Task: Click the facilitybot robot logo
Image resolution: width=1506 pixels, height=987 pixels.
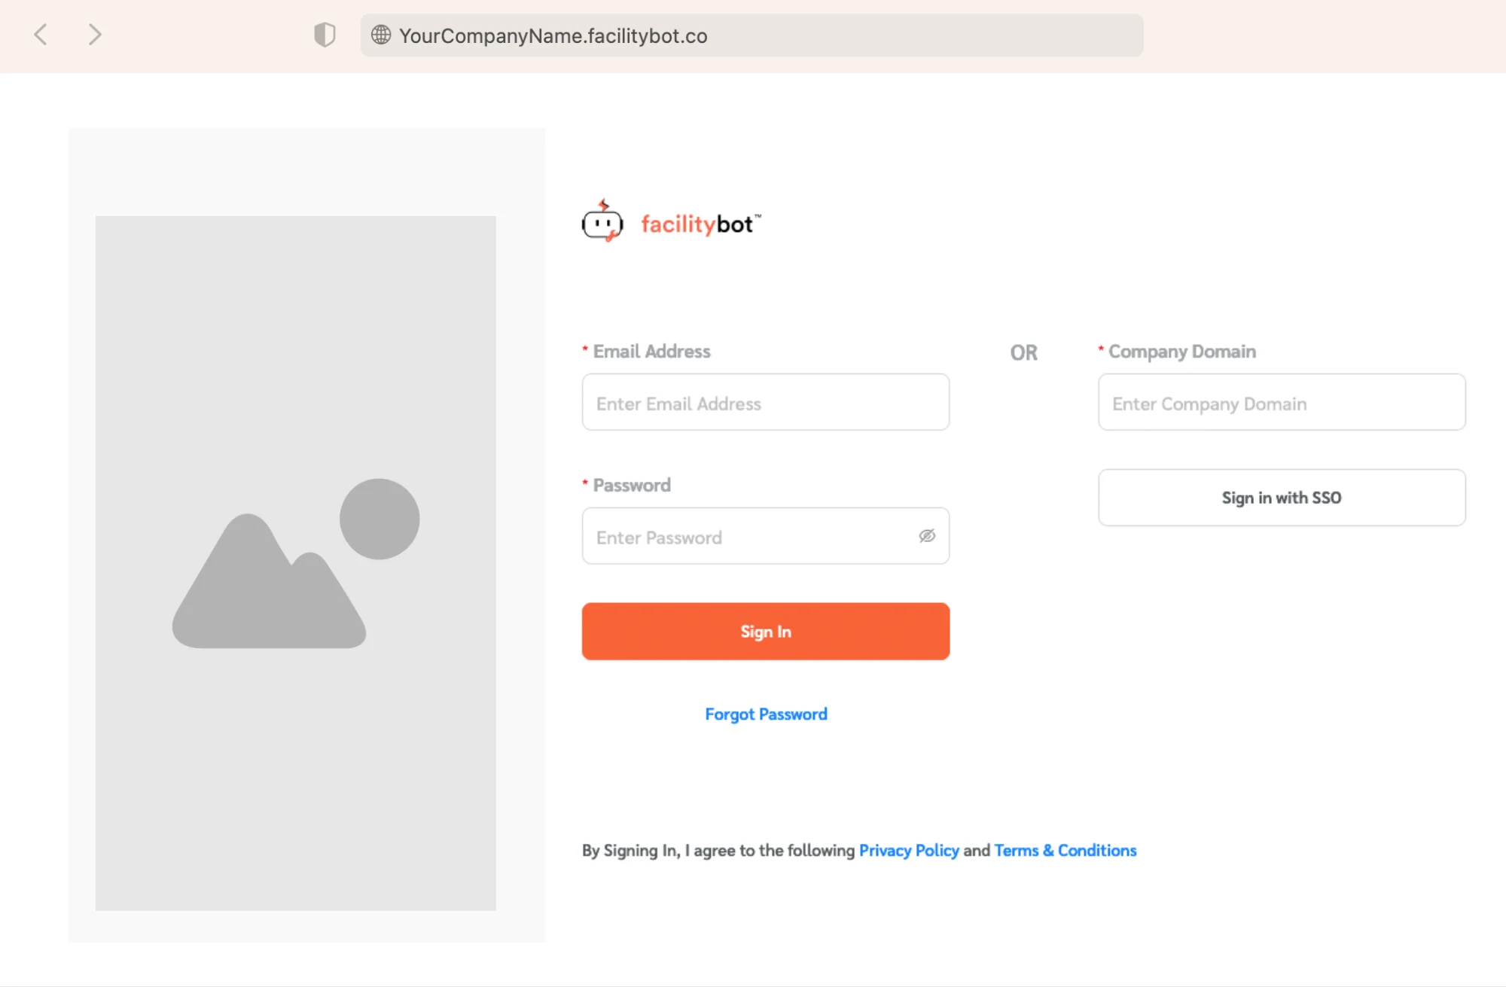Action: coord(602,222)
